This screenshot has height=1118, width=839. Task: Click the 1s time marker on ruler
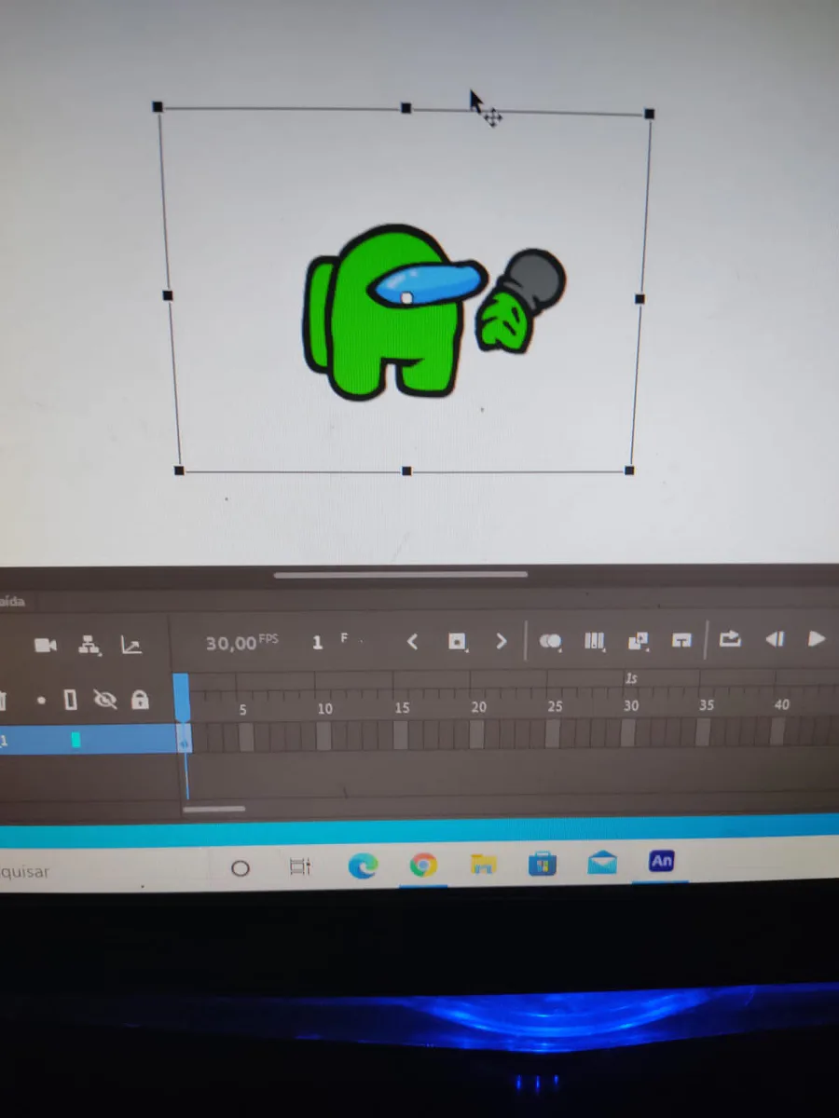[x=631, y=679]
